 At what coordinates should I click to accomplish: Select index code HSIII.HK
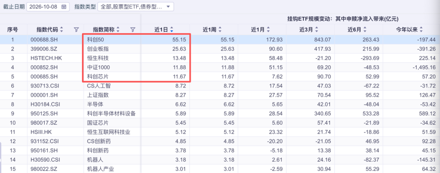41,132
